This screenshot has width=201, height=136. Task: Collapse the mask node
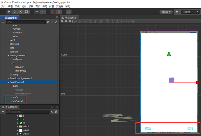[x=11, y=86]
